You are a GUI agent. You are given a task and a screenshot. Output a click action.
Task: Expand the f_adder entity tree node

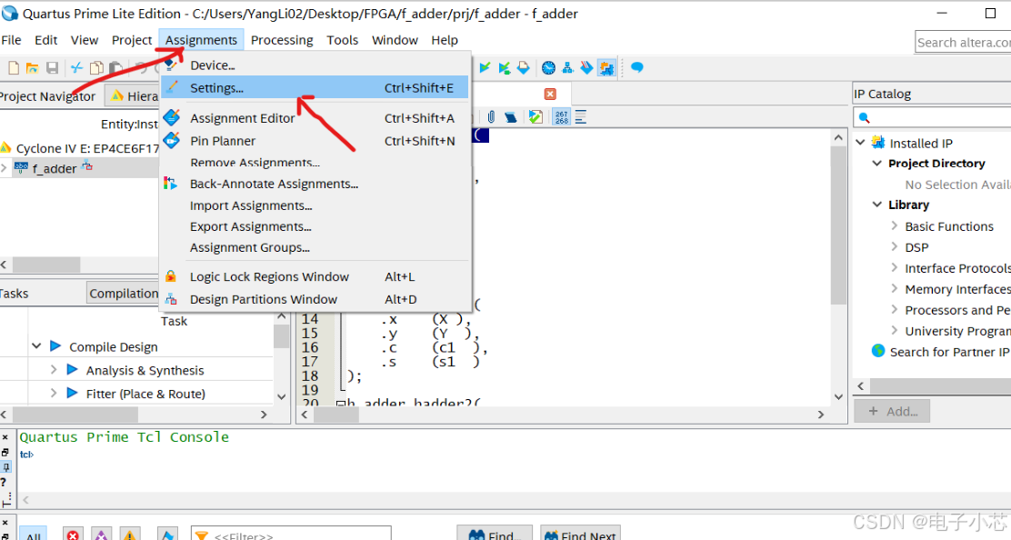(x=5, y=167)
